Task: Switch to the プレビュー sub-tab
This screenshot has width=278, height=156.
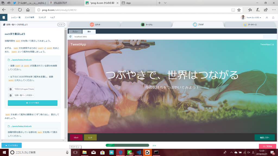Action: coord(75,31)
